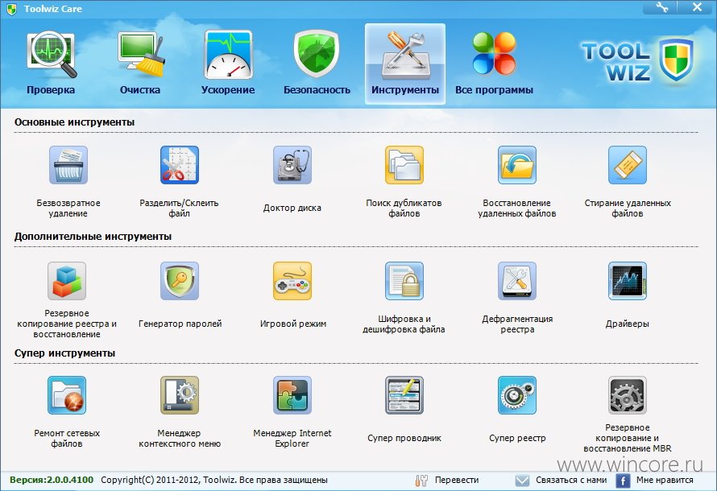Open the Проверка (Checkup) tab

pos(51,63)
